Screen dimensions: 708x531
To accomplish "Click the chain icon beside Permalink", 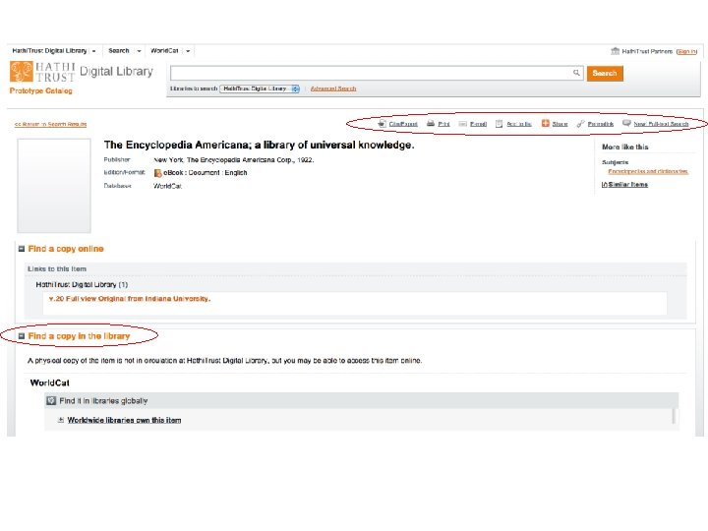I will pos(581,123).
